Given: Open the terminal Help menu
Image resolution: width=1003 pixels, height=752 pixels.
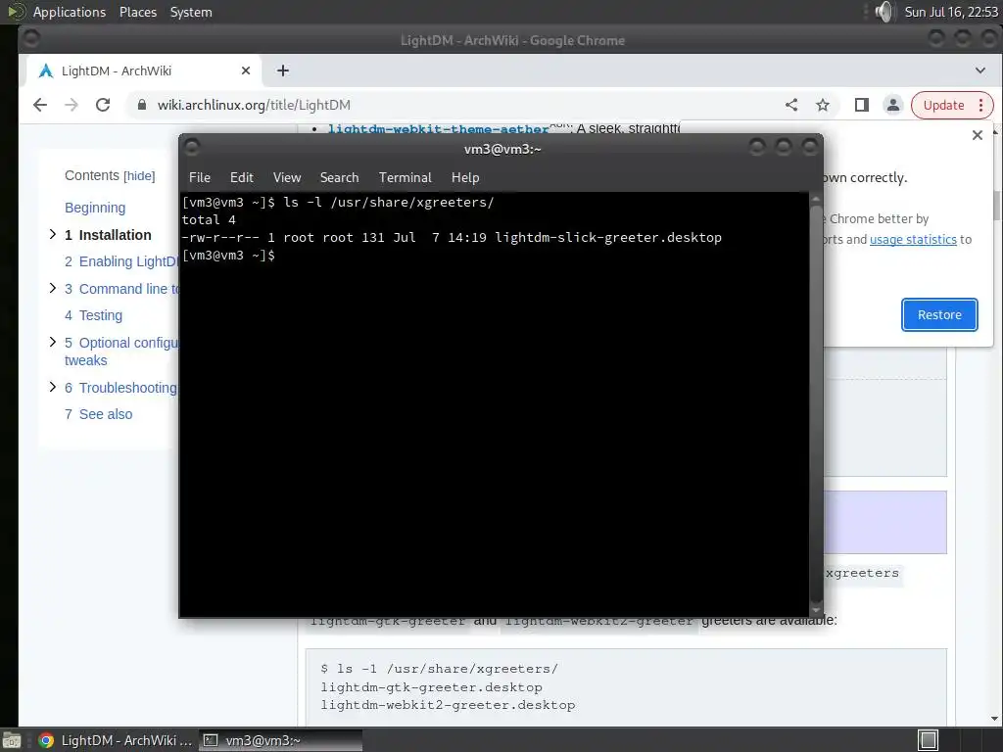Looking at the screenshot, I should click(465, 178).
